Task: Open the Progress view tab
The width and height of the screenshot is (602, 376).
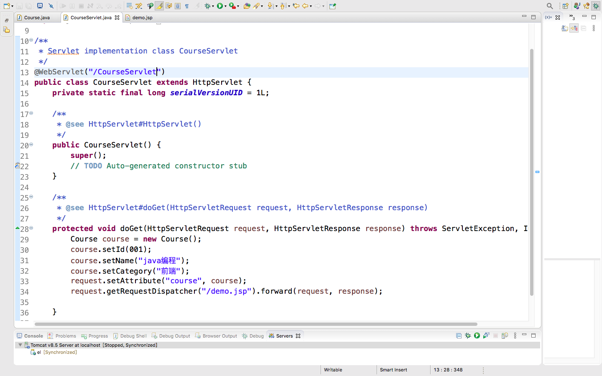Action: [x=94, y=336]
